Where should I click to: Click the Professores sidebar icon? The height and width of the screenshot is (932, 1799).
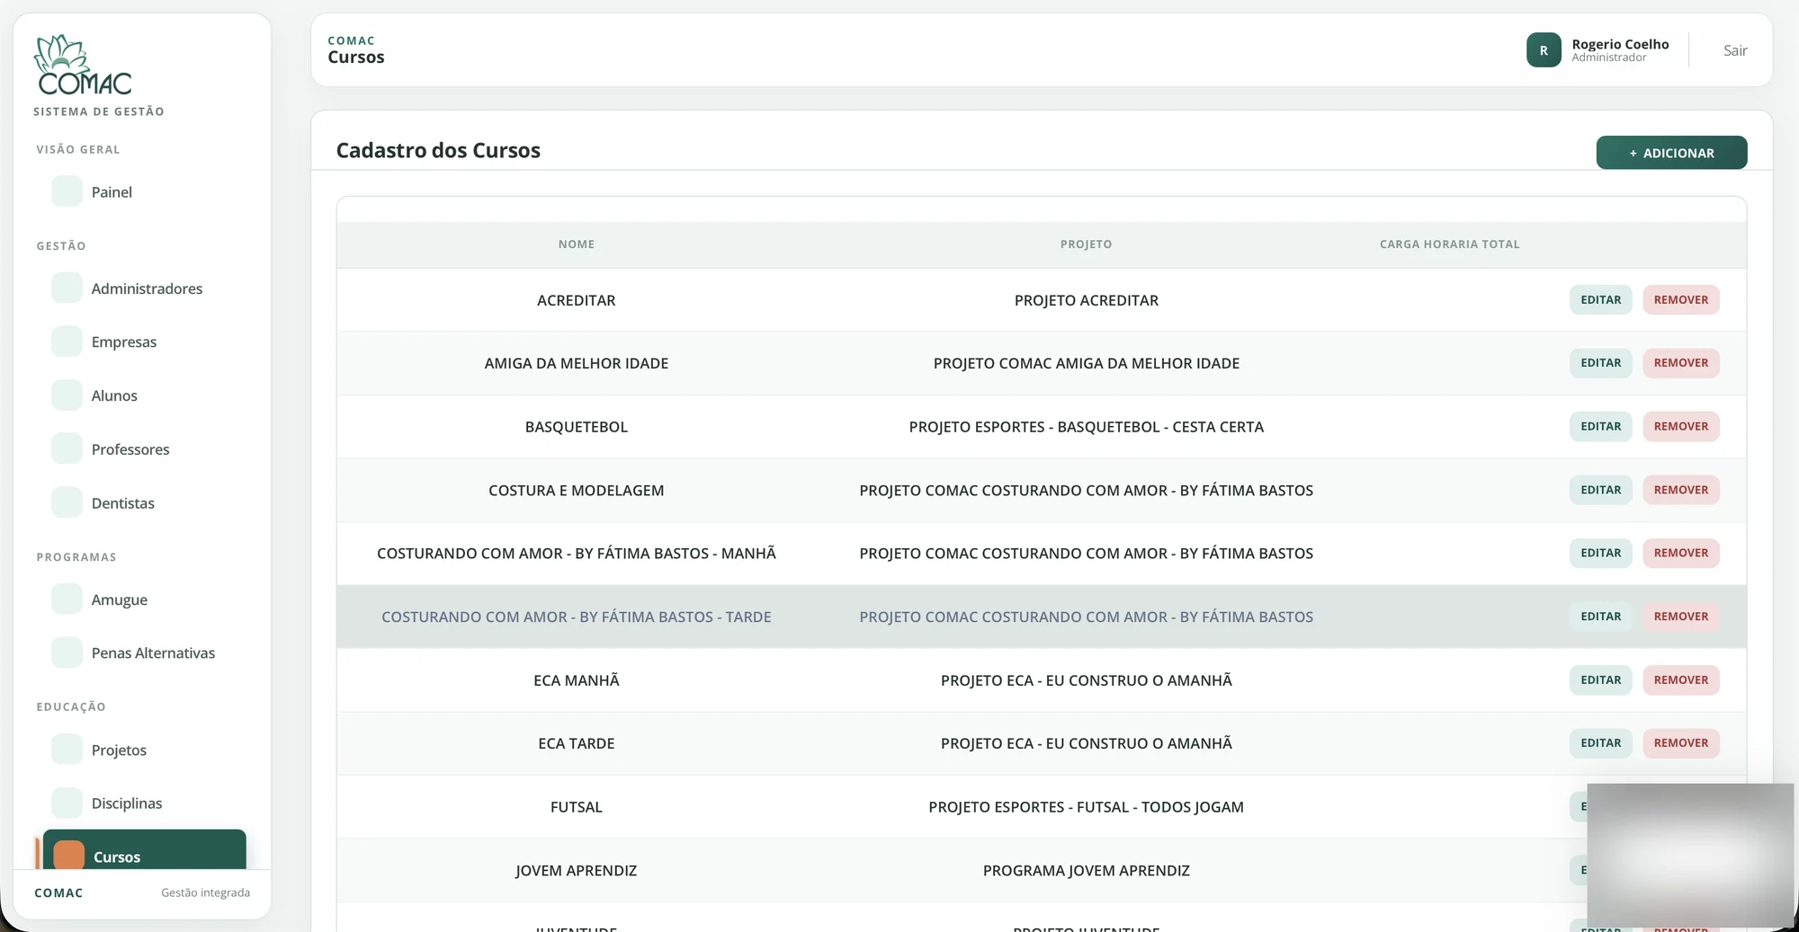tap(67, 448)
